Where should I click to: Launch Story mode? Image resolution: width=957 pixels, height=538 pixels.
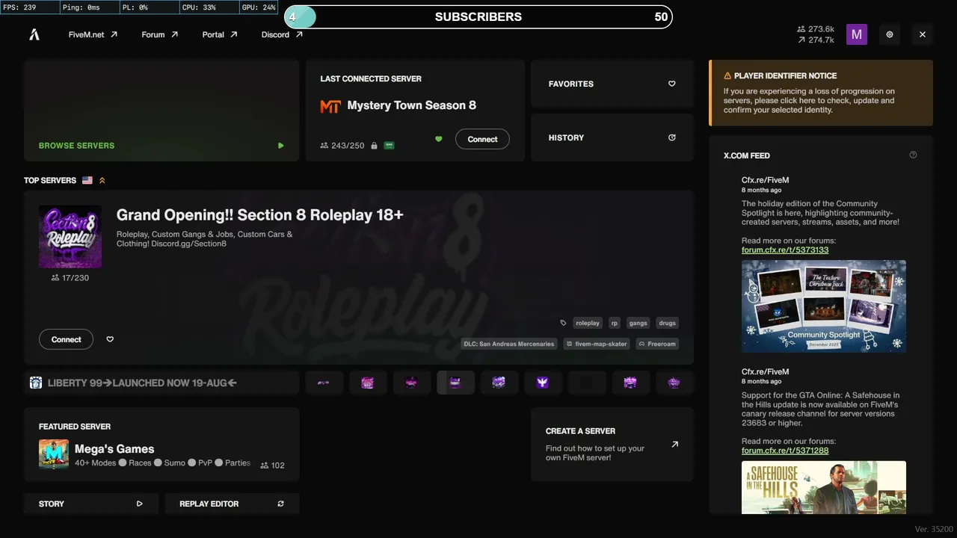pos(91,504)
